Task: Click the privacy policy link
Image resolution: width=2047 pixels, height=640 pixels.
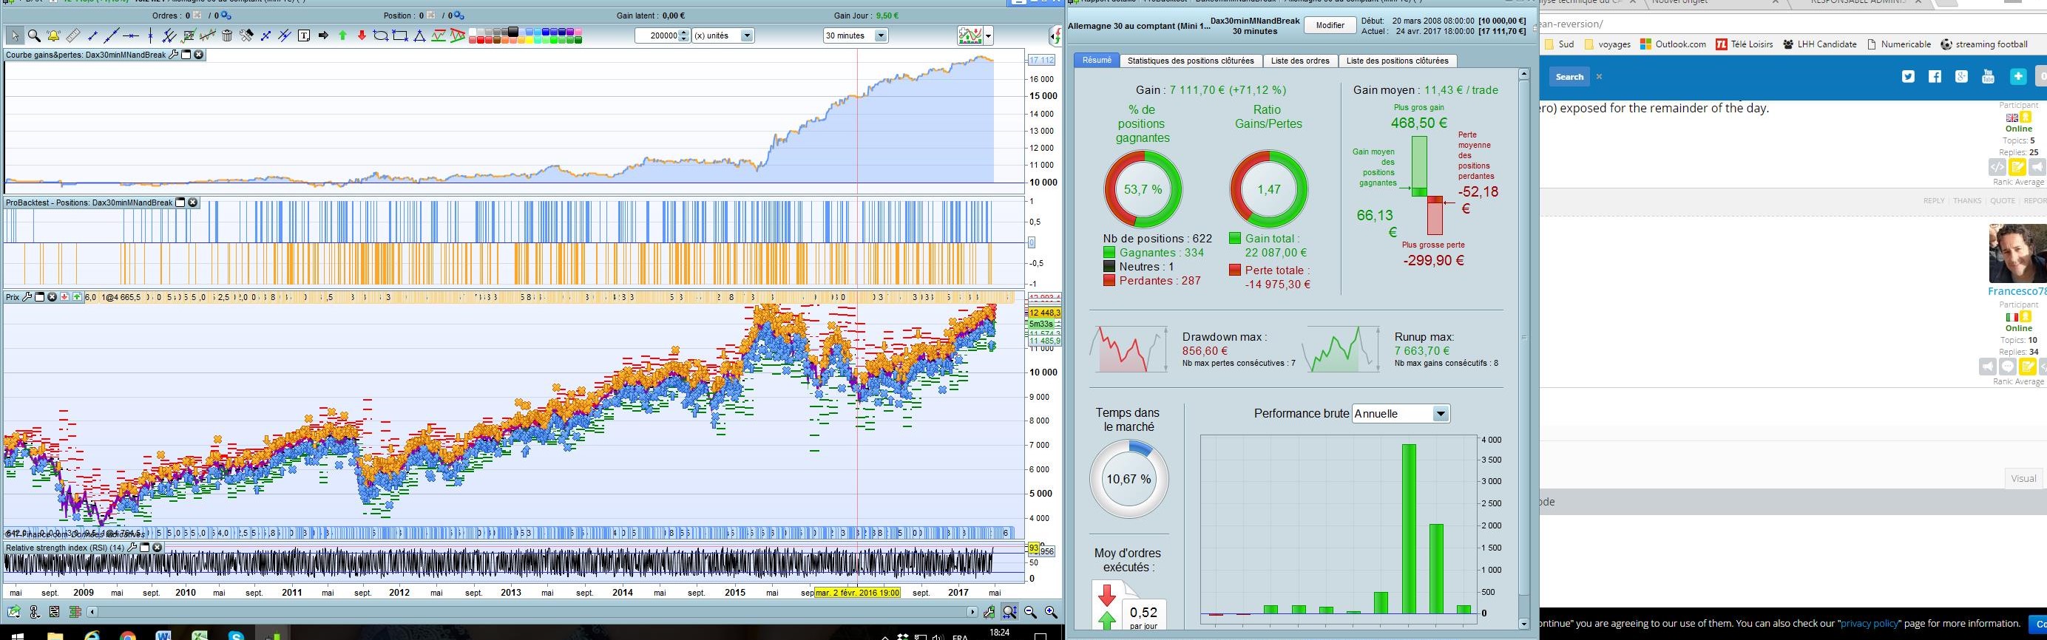Action: 1868,623
